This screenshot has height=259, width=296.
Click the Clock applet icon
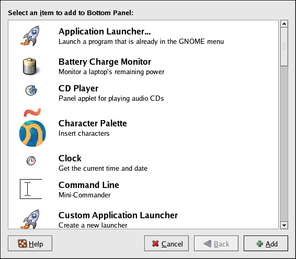31,161
